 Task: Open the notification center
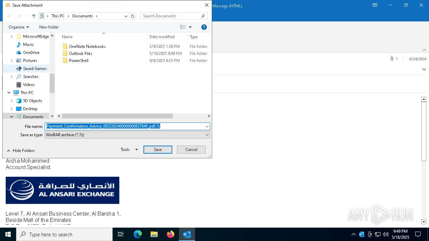tap(418, 234)
